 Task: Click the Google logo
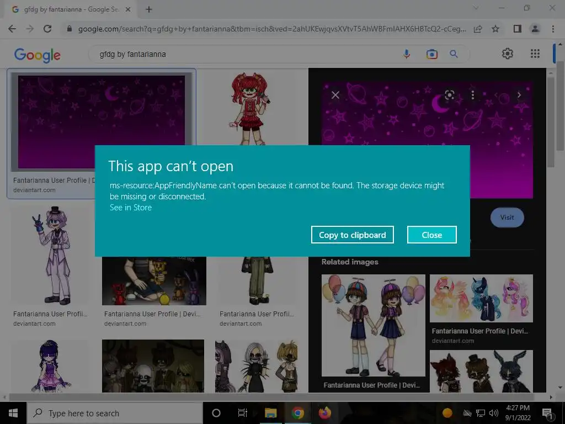pyautogui.click(x=37, y=55)
